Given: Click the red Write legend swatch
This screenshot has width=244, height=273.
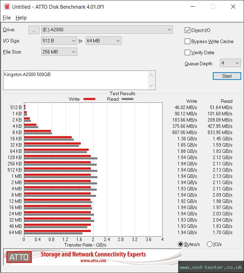Looking at the screenshot, I should coord(89,99).
